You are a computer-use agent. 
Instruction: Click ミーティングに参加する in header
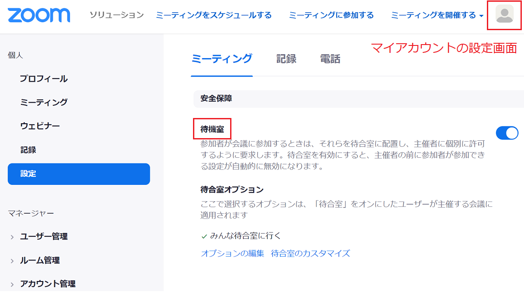331,15
